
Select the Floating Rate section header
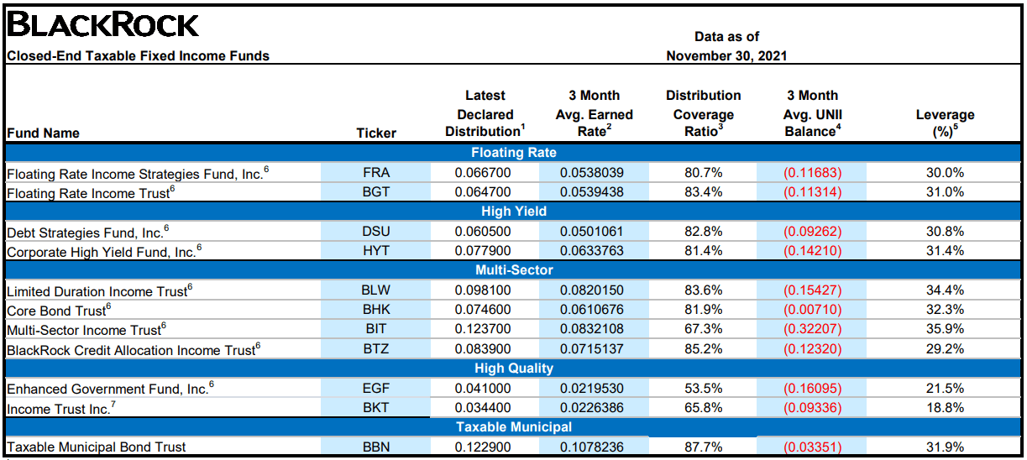[x=513, y=153]
